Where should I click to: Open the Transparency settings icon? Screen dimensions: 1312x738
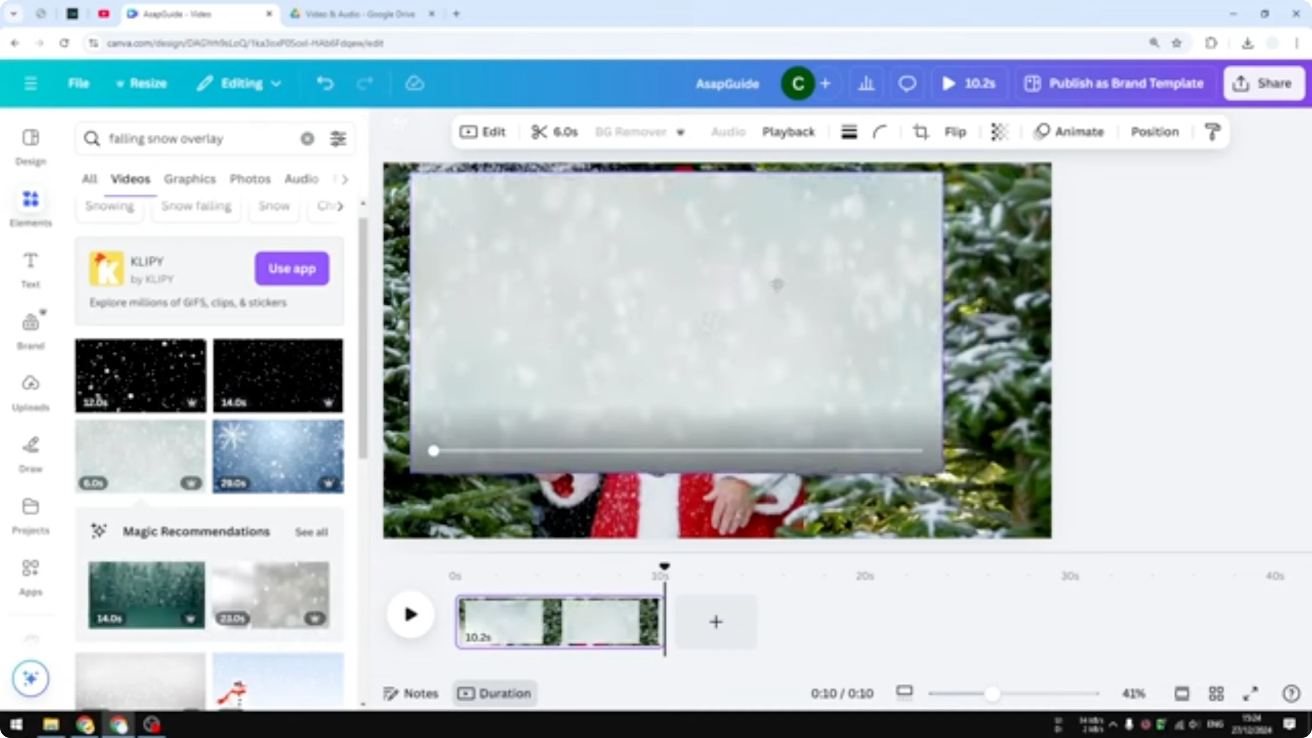click(999, 132)
